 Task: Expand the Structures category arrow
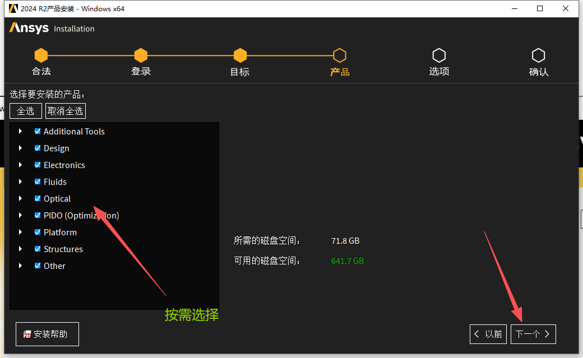click(x=21, y=249)
